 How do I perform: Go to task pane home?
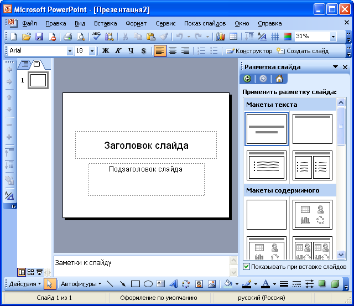279,79
